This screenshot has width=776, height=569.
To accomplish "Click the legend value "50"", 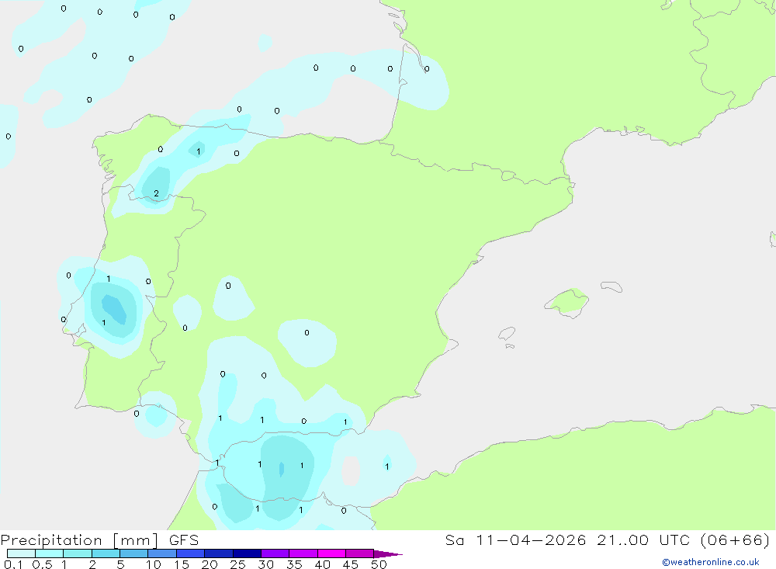I will tap(379, 564).
